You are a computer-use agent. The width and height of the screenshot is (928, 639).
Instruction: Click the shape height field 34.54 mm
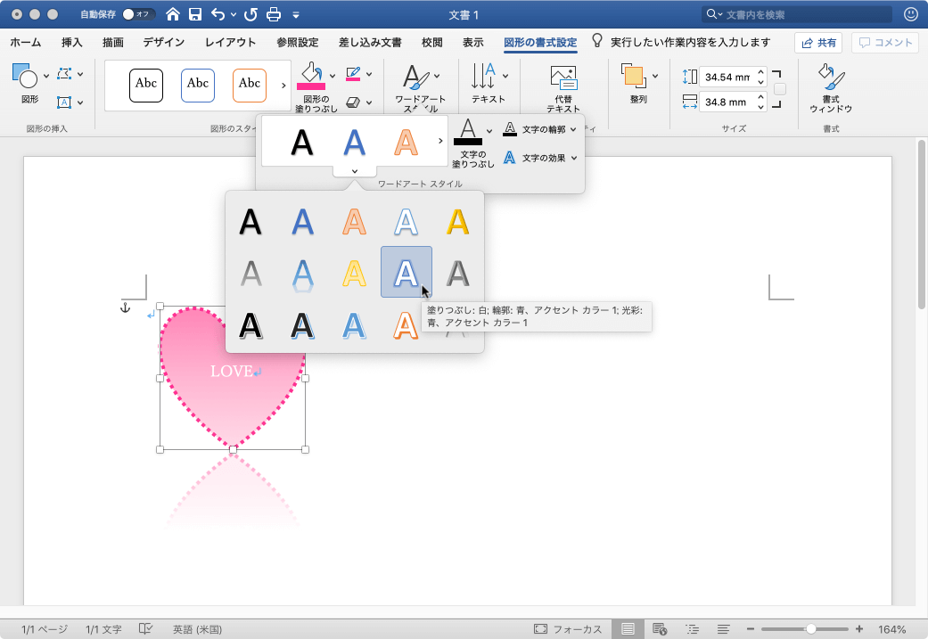[x=727, y=77]
